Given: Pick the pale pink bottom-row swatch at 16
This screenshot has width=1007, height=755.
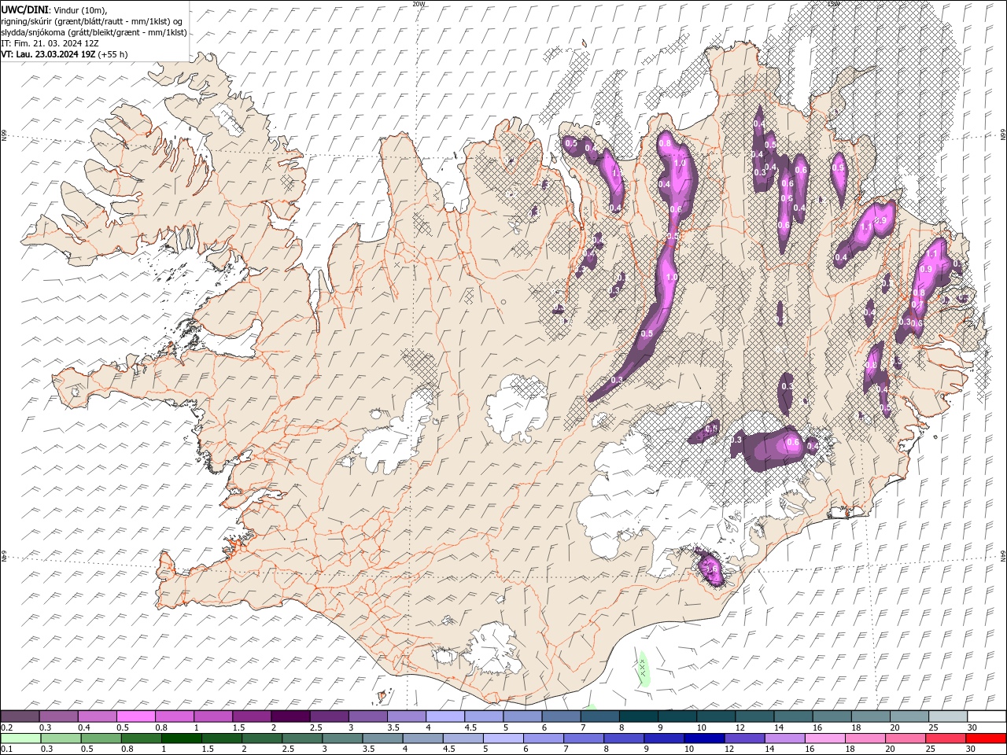Looking at the screenshot, I should coord(824,738).
